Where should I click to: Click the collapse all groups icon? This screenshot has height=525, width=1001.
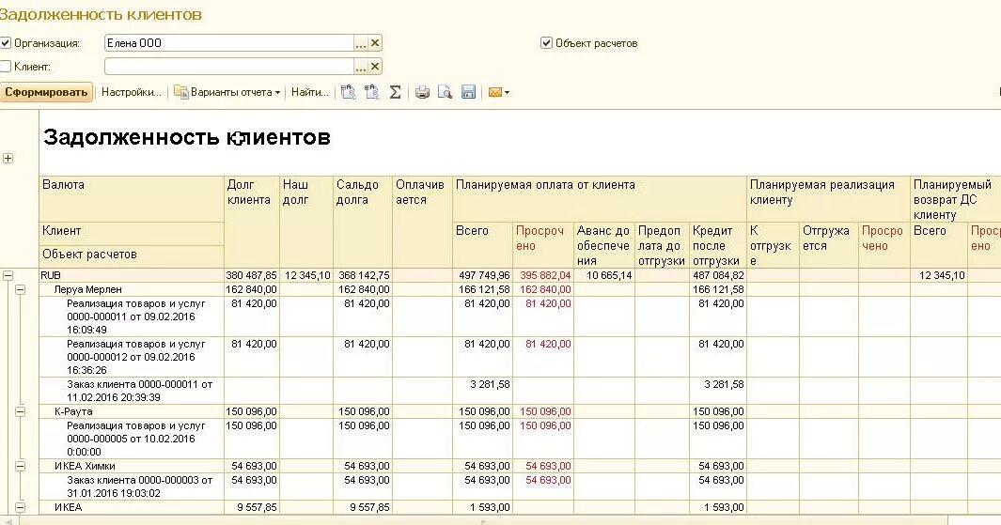(x=371, y=92)
